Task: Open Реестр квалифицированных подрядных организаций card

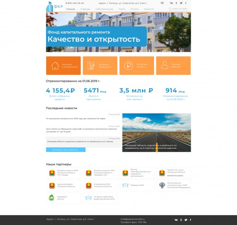Action: (137, 173)
